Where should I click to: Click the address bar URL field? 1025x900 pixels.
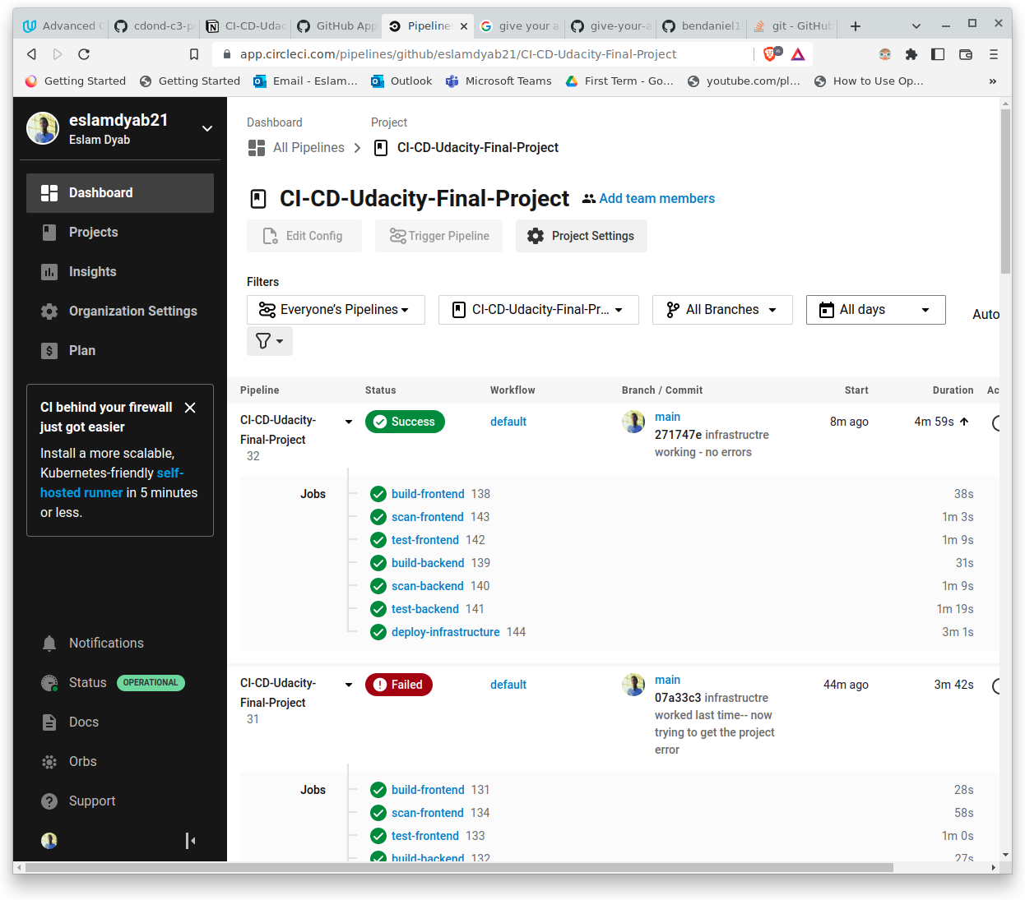coord(458,54)
